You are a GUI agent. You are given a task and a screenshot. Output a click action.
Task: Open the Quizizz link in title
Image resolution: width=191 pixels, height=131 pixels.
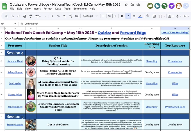pos(104,33)
